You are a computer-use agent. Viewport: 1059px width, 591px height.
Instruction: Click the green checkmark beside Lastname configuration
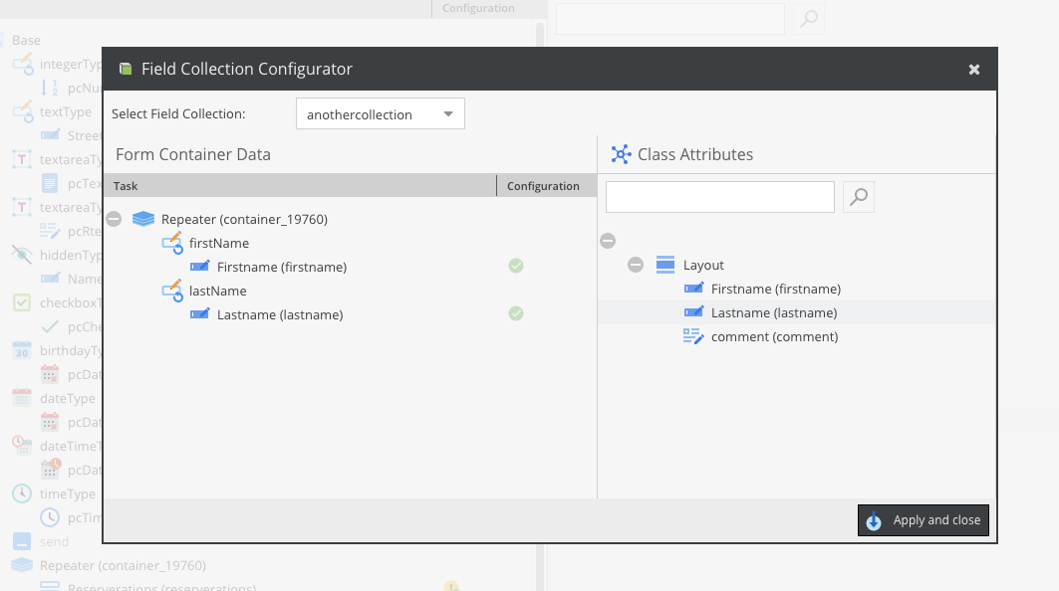[516, 313]
